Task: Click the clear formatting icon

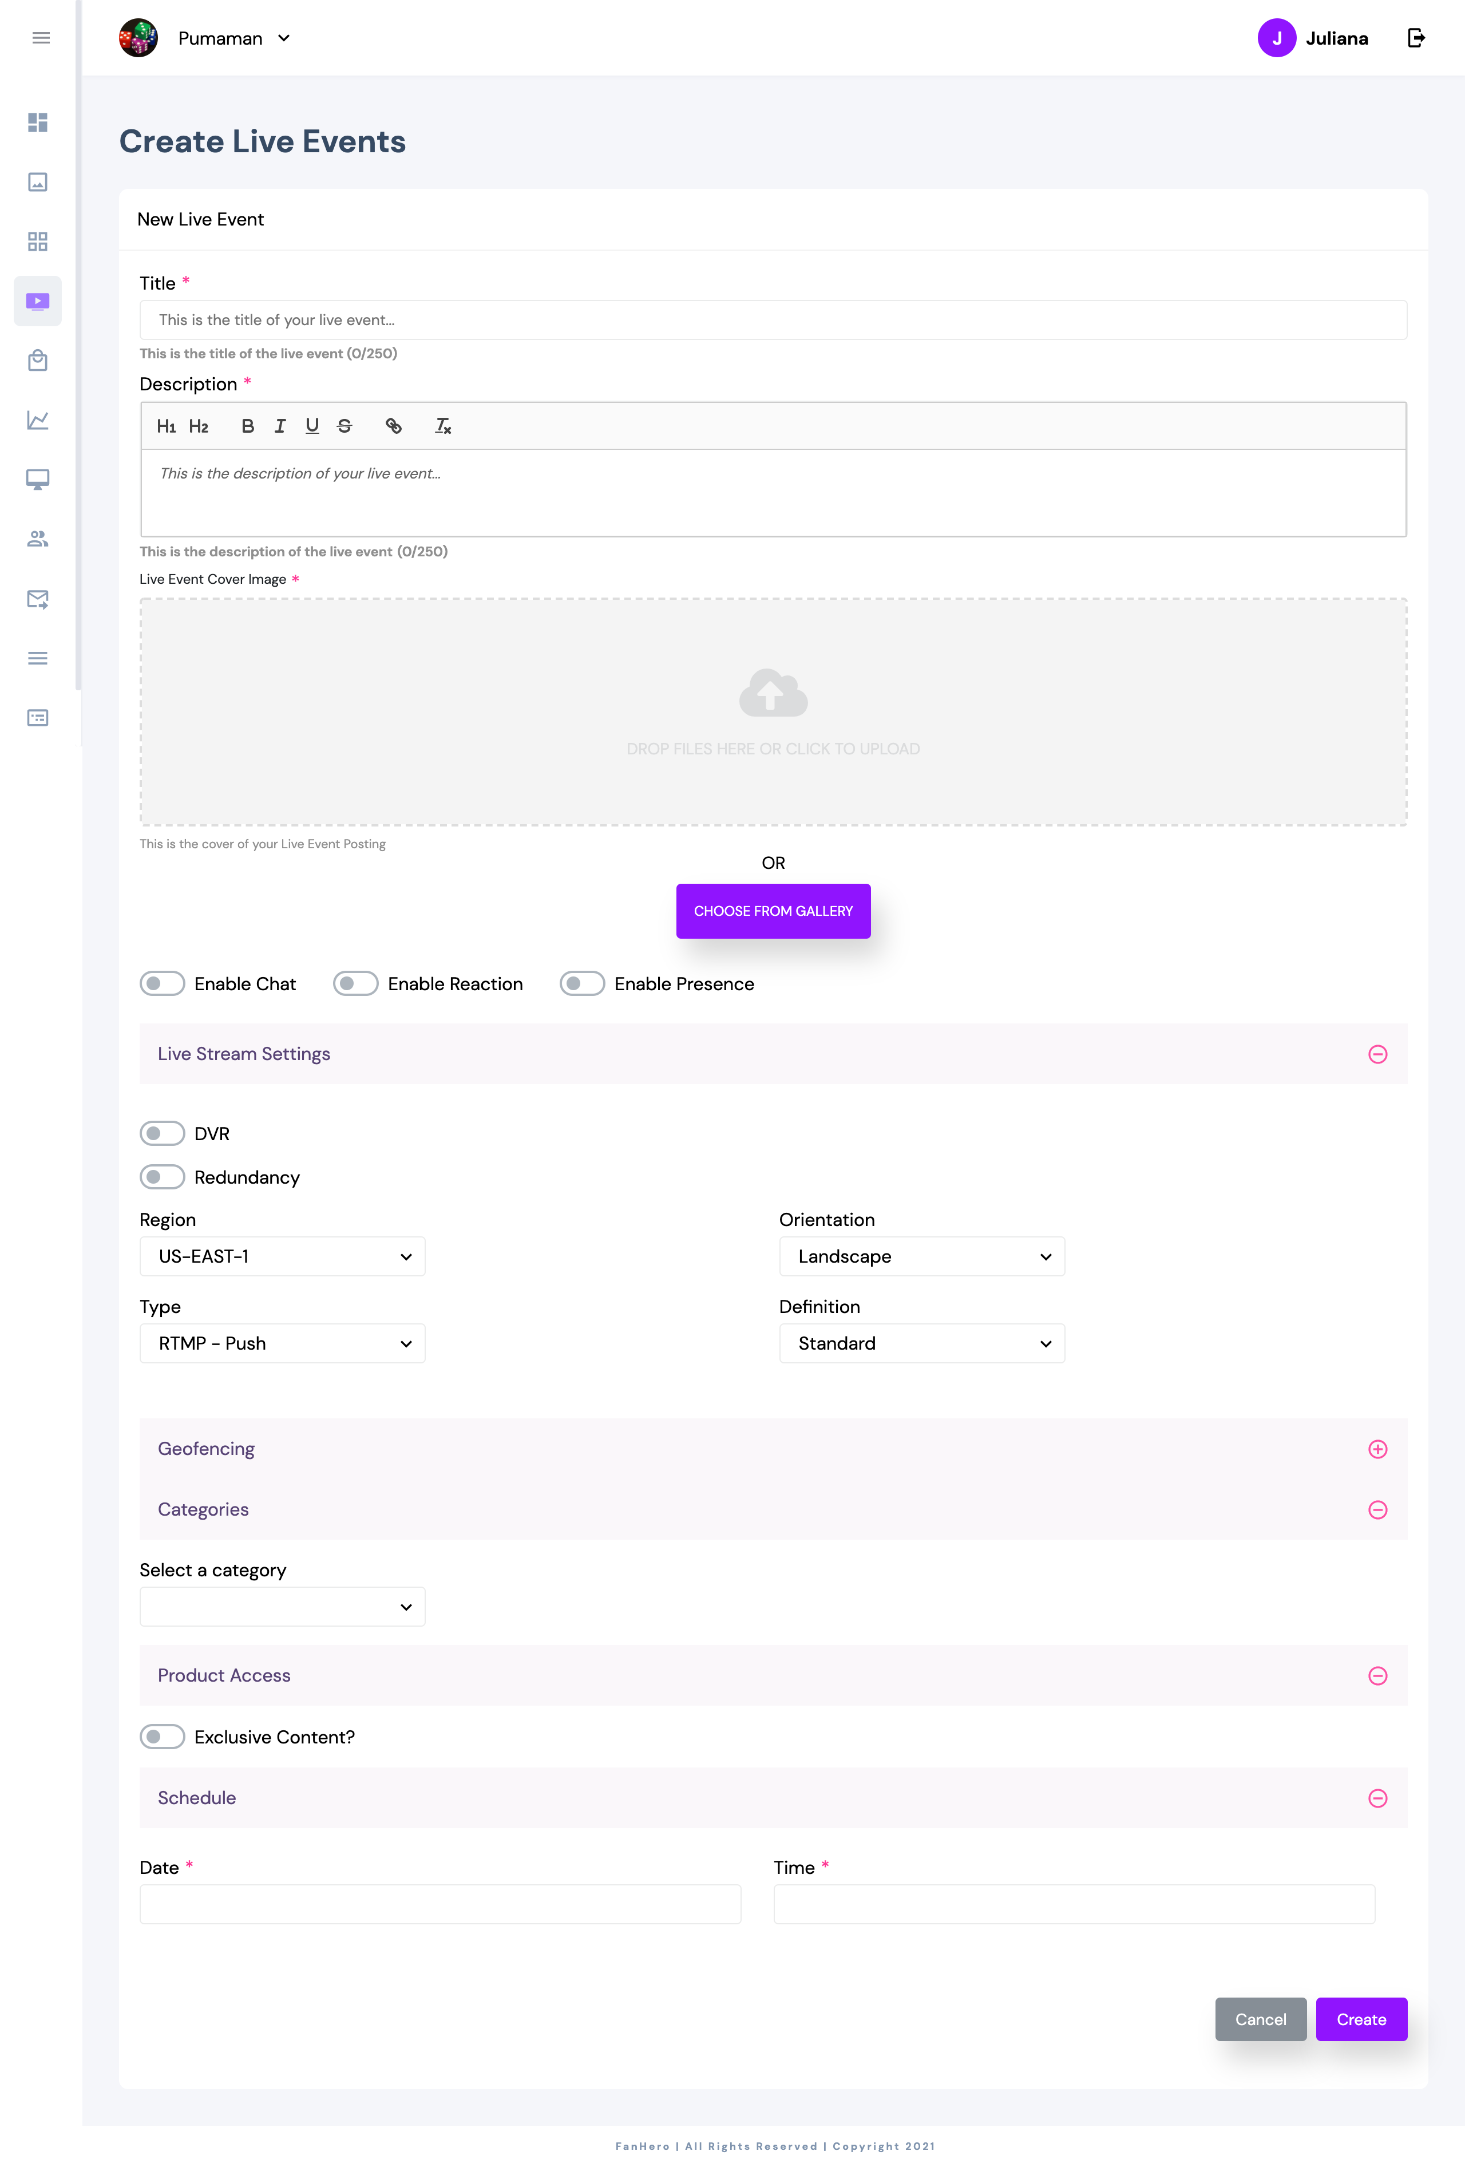Action: (x=443, y=426)
